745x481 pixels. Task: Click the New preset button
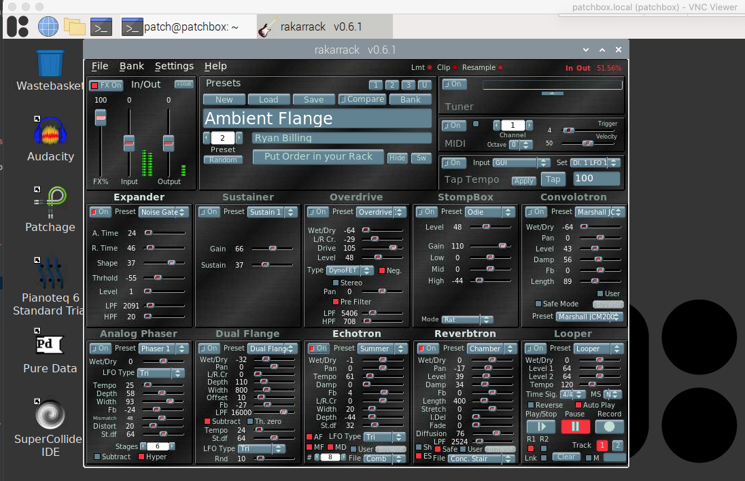(x=224, y=99)
